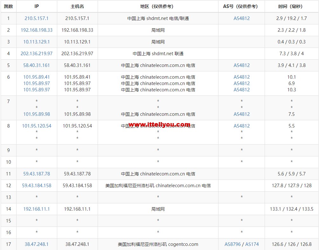Open the IP link 192.168.11.1
Image resolution: width=319 pixels, height=250 pixels.
click(37, 209)
